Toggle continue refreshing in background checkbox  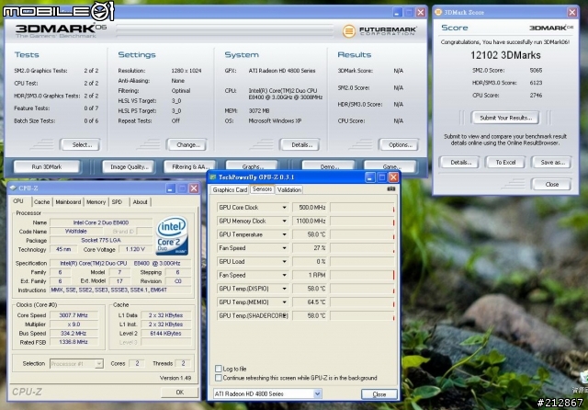tap(219, 378)
